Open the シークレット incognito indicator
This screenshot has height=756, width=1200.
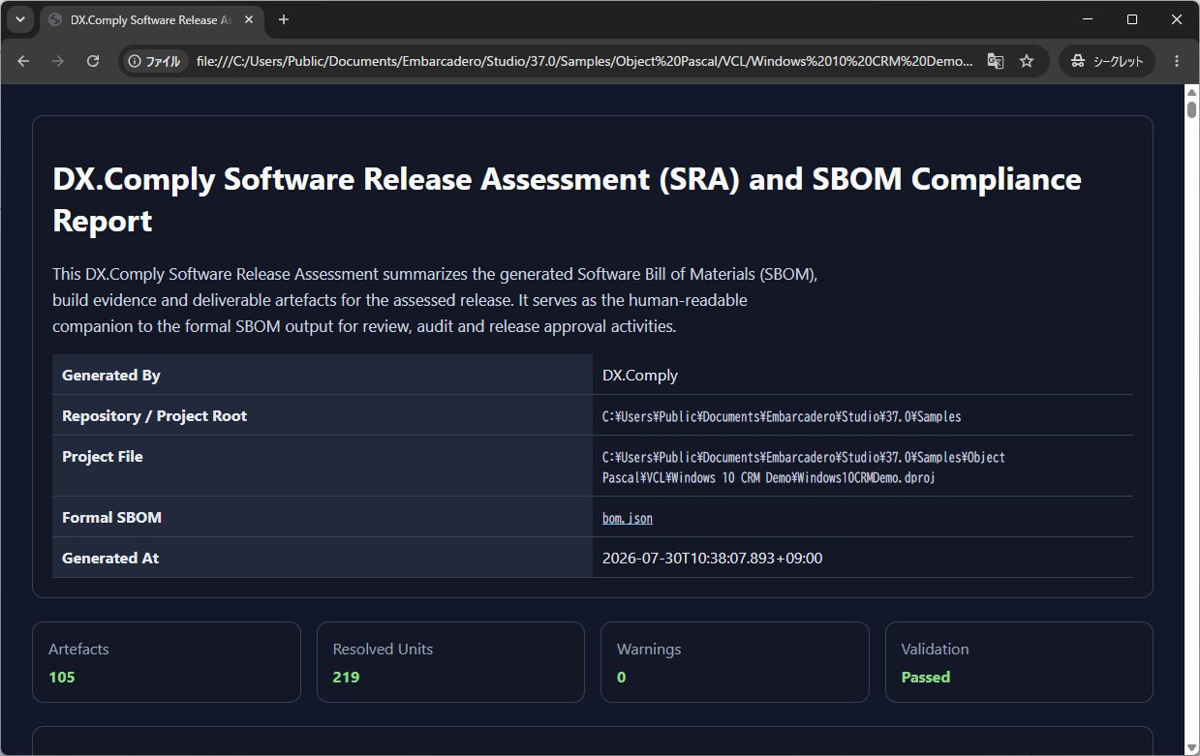(1107, 61)
